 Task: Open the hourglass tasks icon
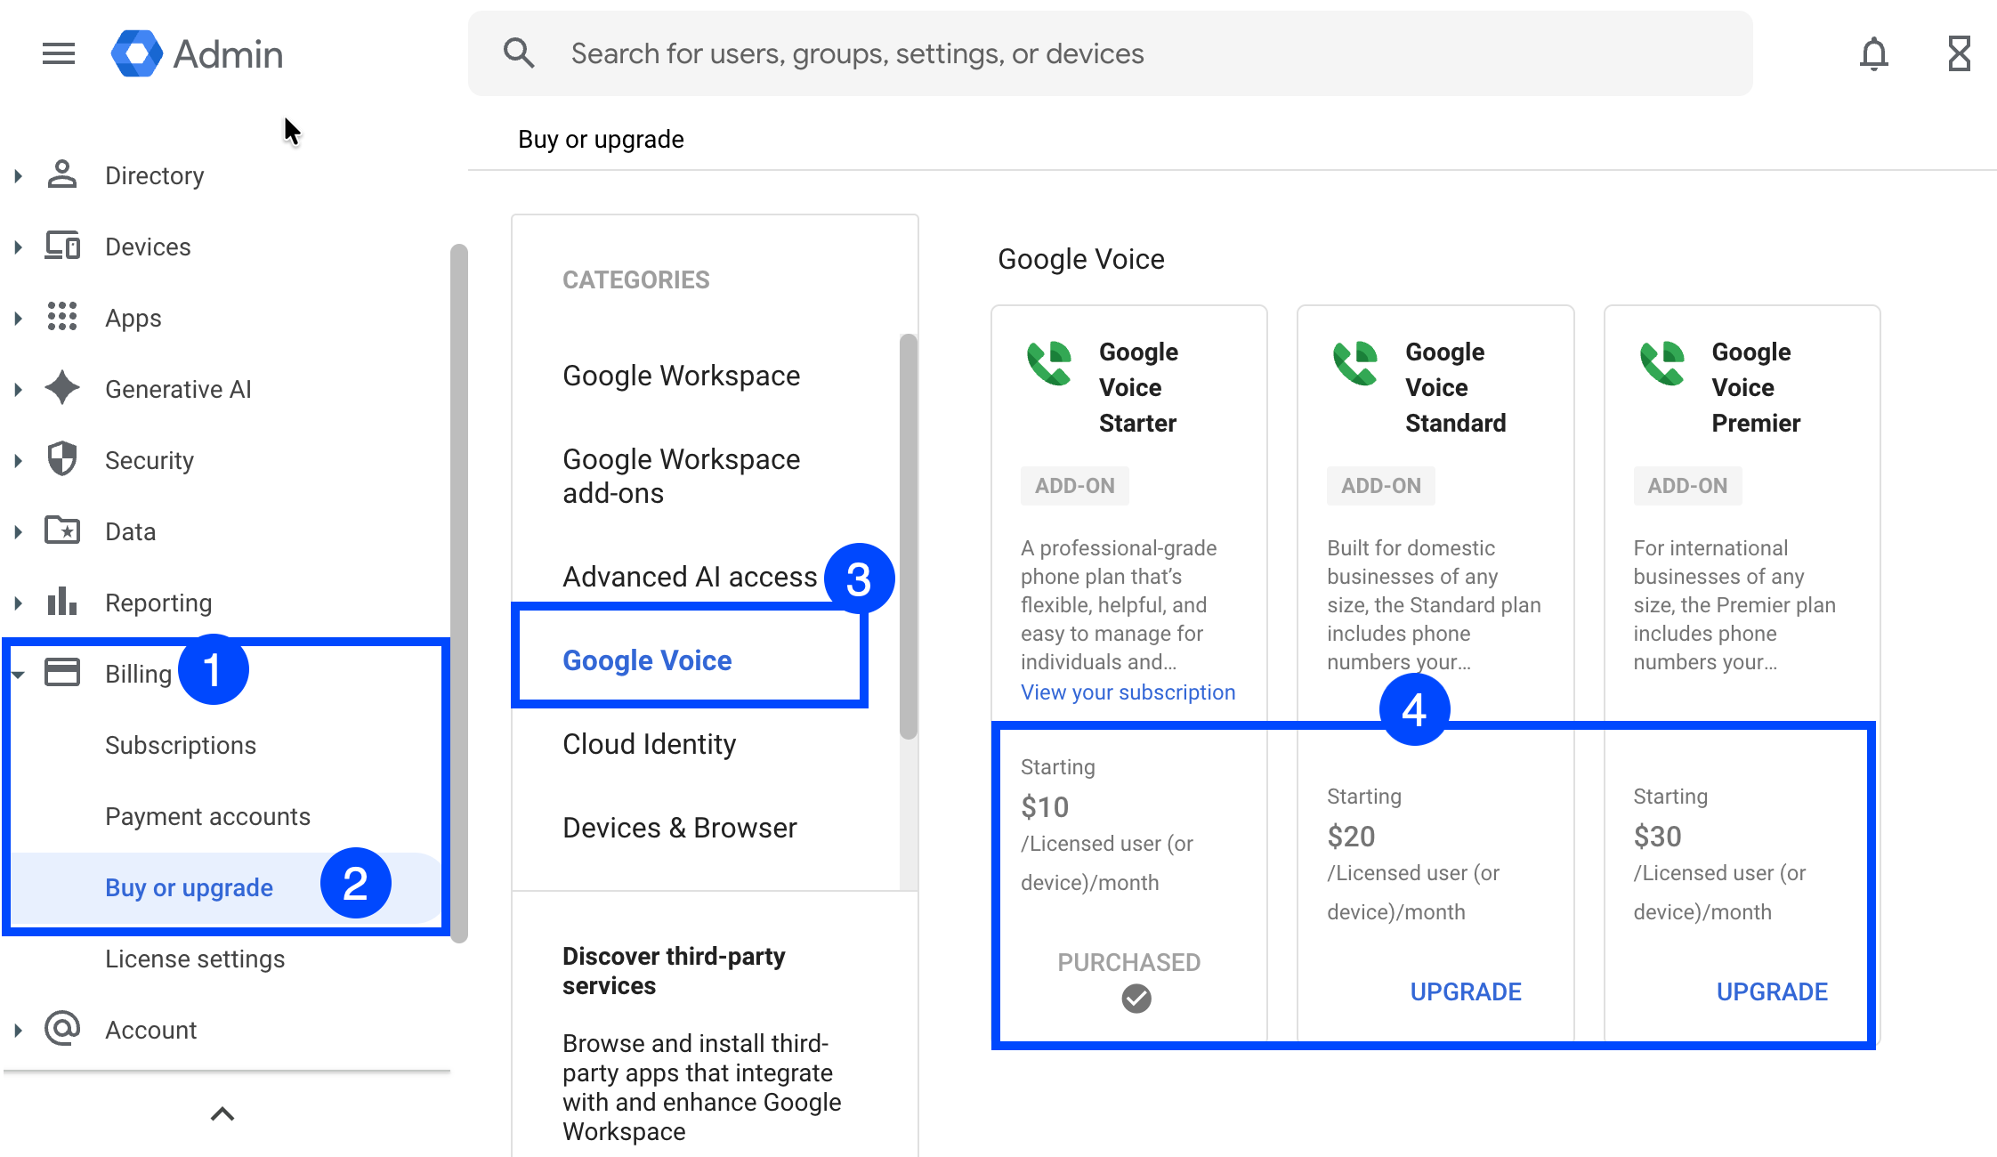(x=1959, y=53)
